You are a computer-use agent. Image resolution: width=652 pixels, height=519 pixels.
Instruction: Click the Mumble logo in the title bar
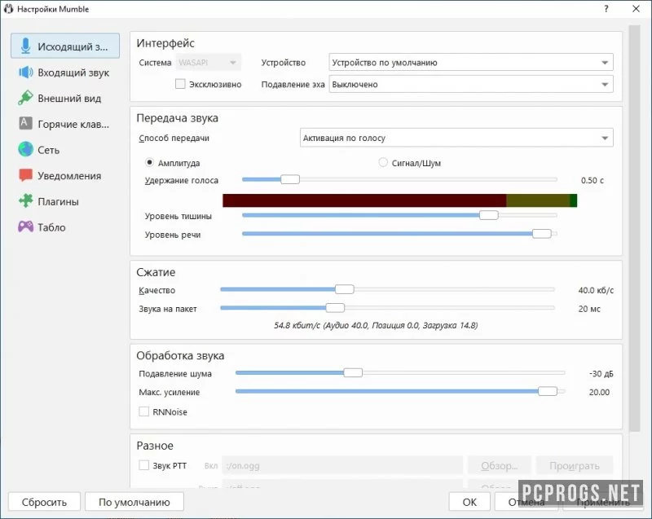(8, 9)
